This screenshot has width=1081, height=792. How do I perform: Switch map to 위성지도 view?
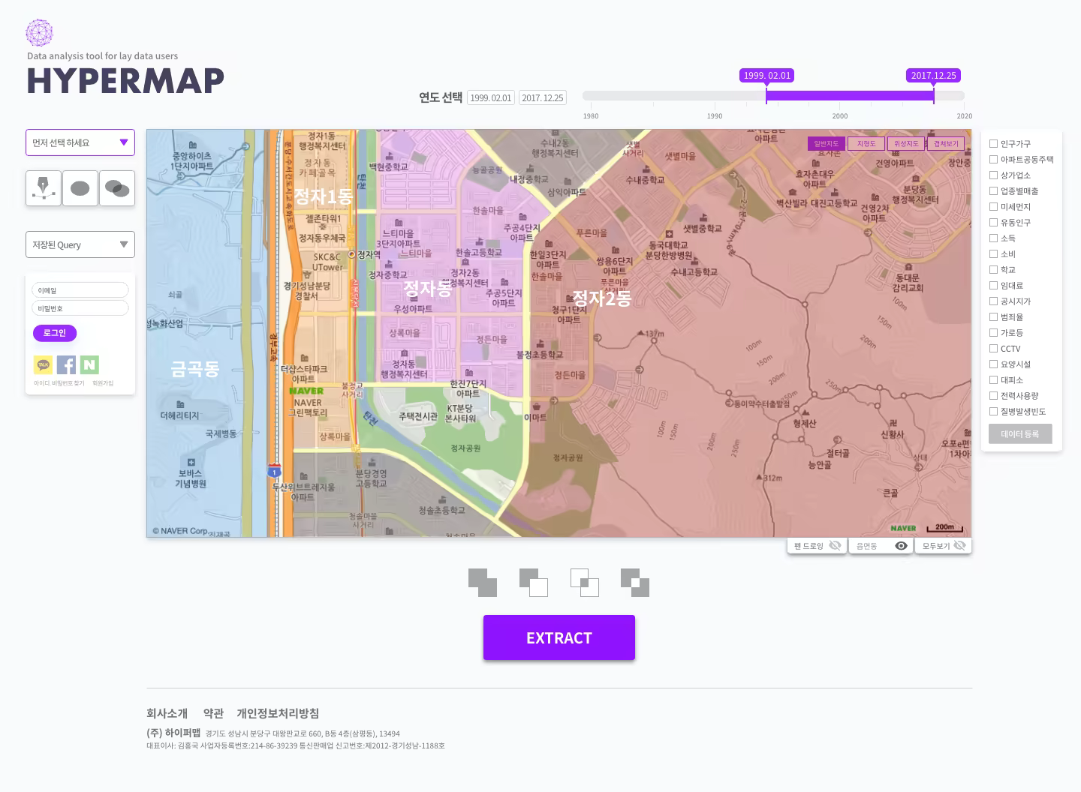click(906, 142)
